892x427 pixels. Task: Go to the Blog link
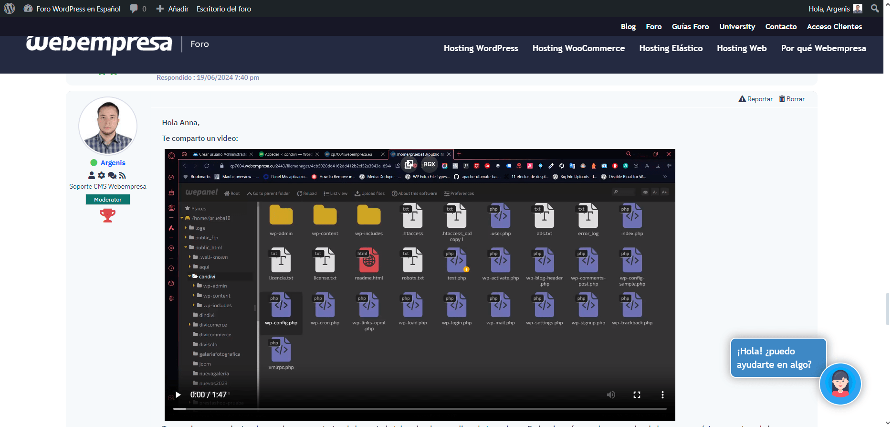628,27
